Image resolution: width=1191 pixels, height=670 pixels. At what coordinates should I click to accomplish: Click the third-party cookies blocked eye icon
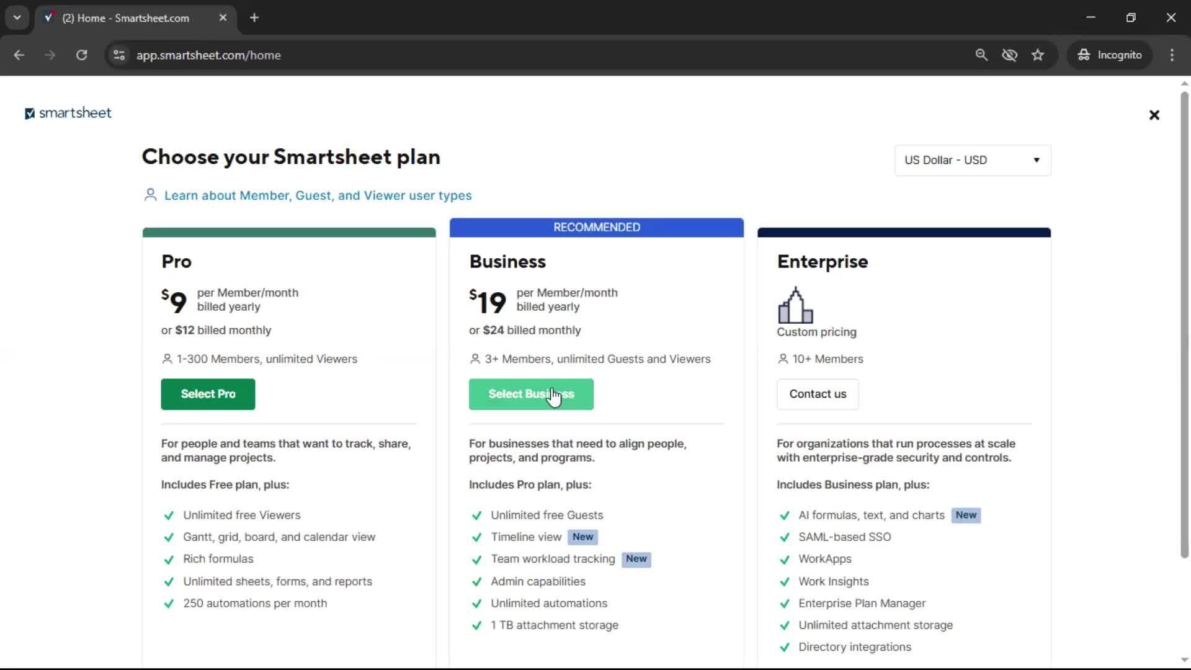tap(1010, 55)
